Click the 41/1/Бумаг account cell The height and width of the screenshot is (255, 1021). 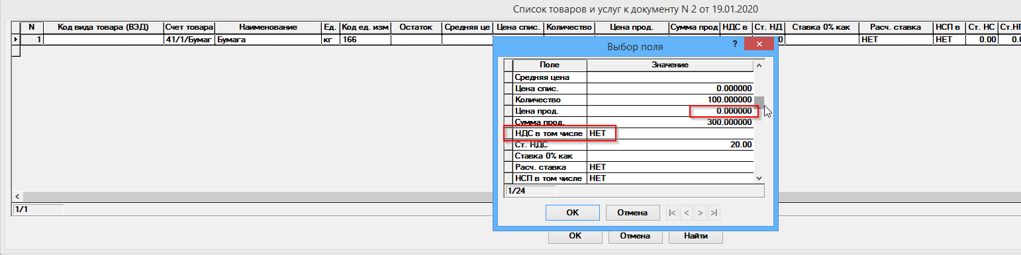[189, 40]
